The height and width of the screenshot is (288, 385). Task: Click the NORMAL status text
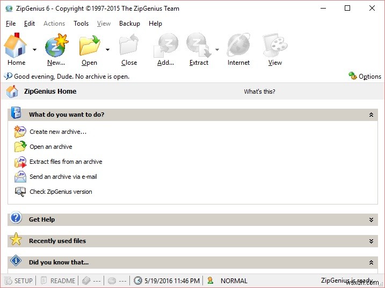click(234, 281)
